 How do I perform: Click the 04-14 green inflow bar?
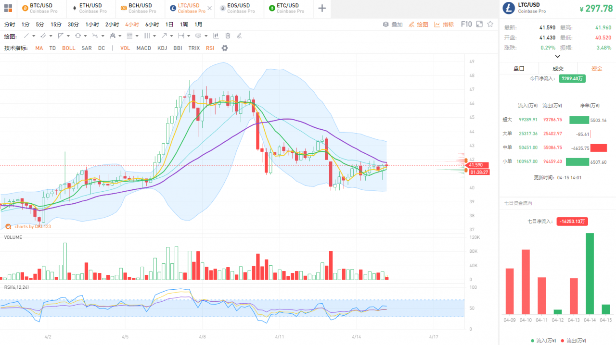pyautogui.click(x=590, y=273)
